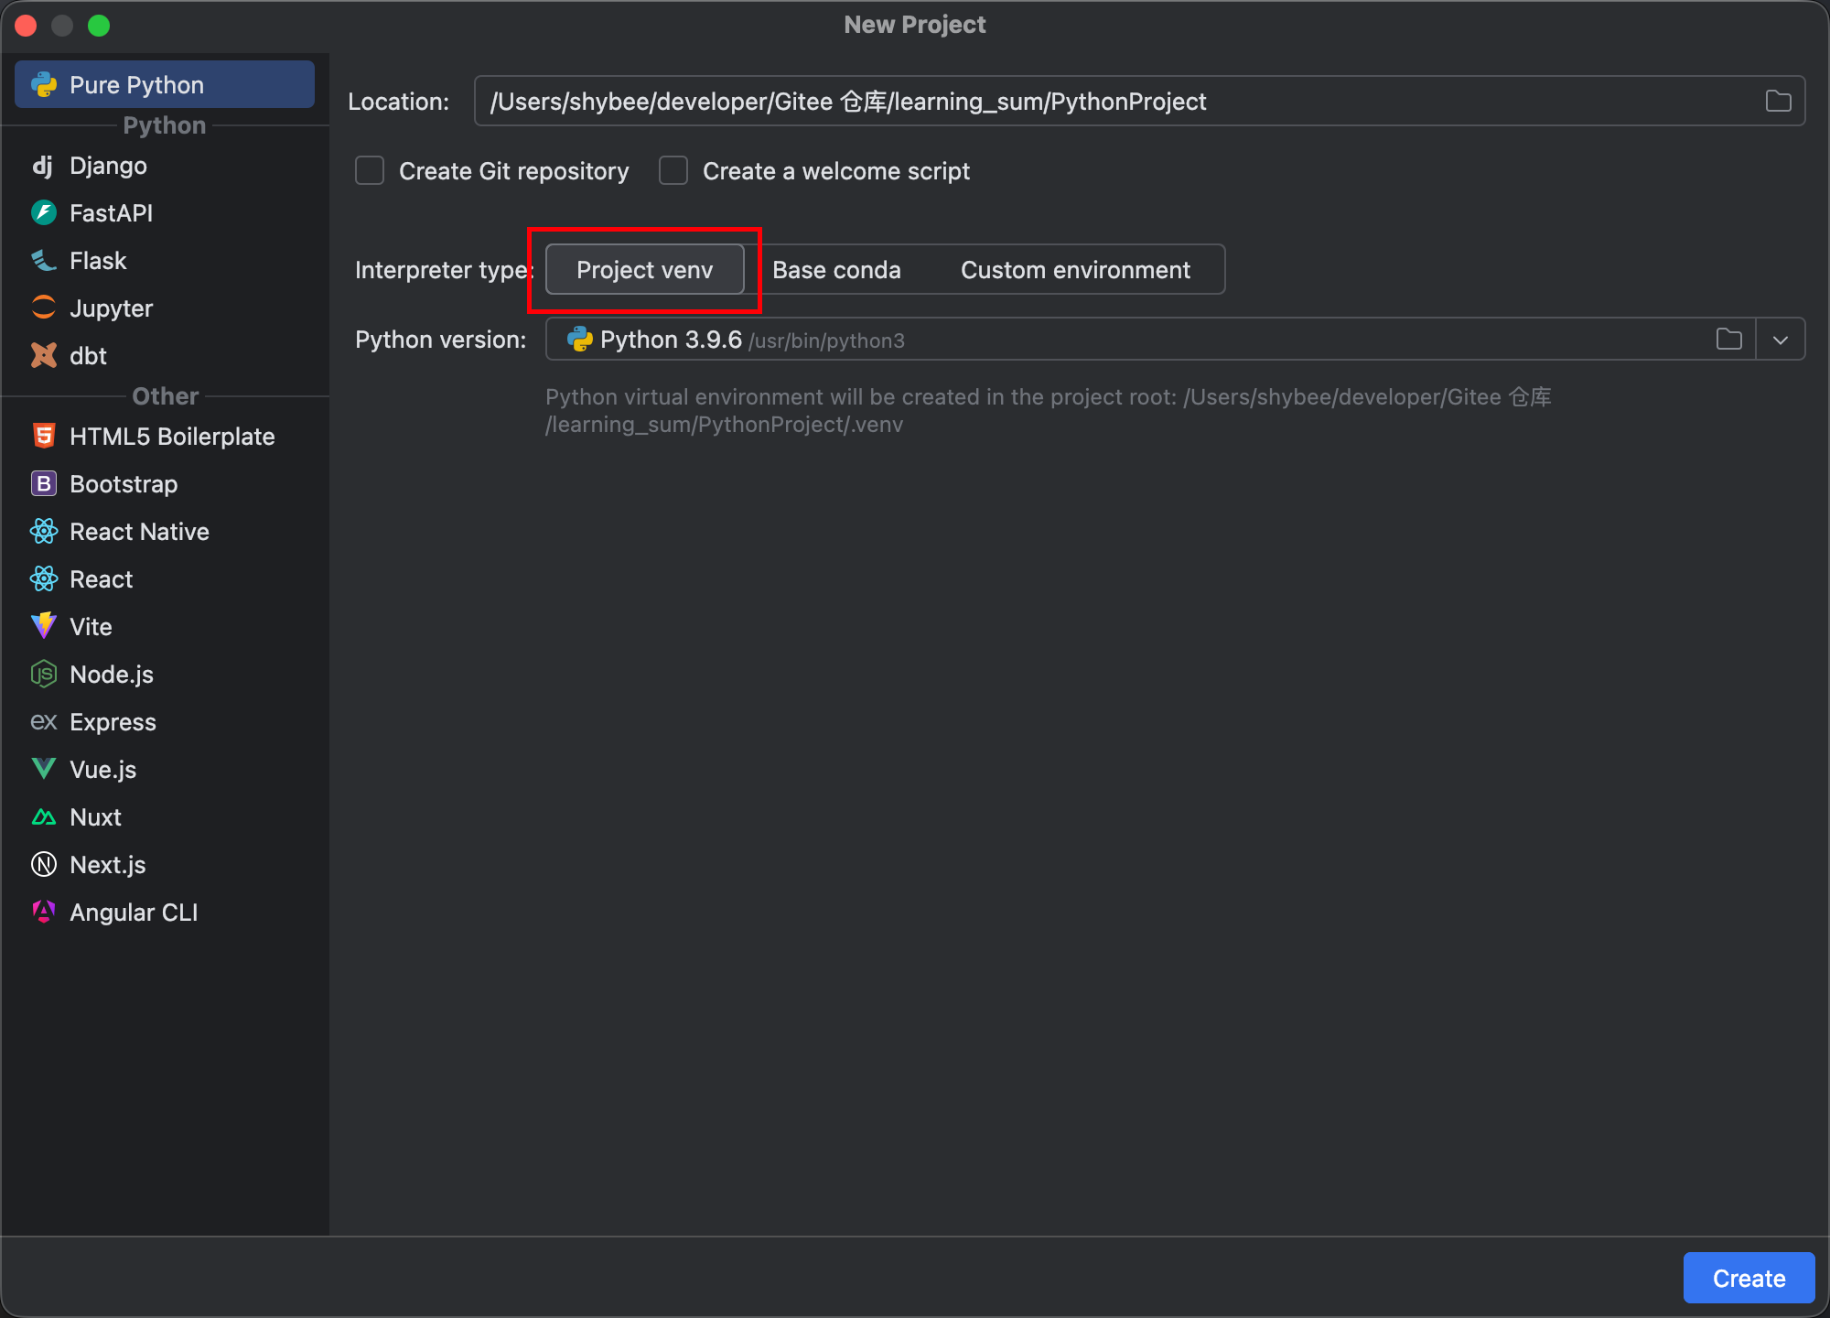Image resolution: width=1830 pixels, height=1318 pixels.
Task: Click the React atom icon
Action: coord(44,578)
